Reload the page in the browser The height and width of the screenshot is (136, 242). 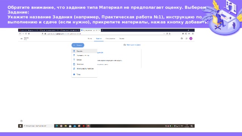(26, 34)
